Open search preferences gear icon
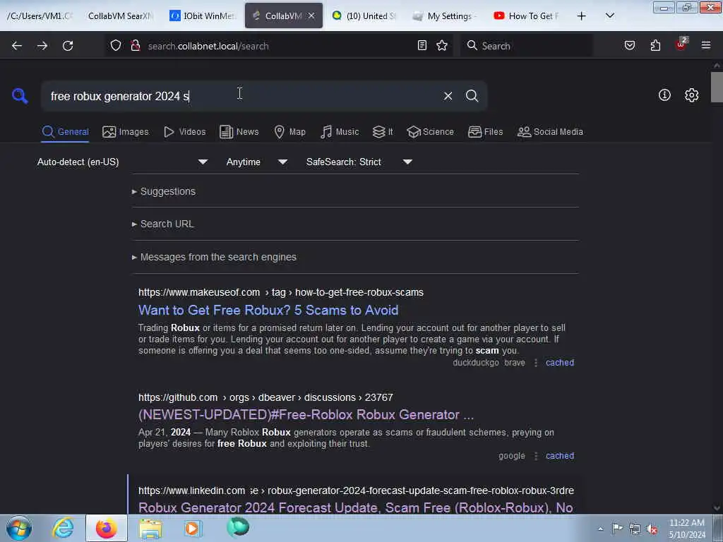 pyautogui.click(x=691, y=95)
